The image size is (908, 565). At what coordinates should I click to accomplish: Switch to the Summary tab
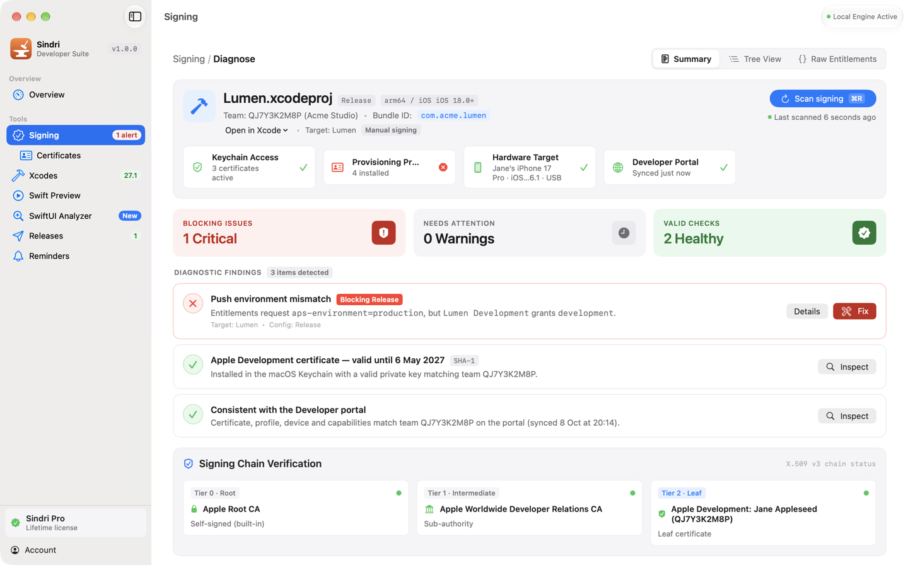pyautogui.click(x=686, y=59)
